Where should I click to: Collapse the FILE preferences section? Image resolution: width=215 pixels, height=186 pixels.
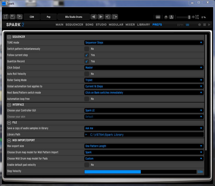pos(9,123)
